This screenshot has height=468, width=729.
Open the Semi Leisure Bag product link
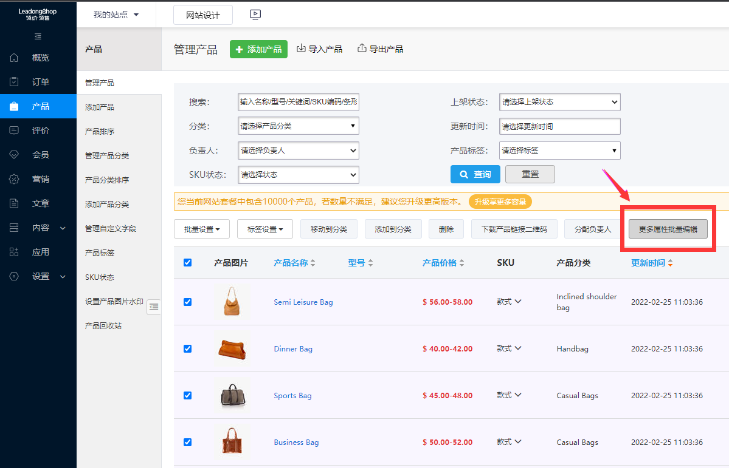coord(303,302)
